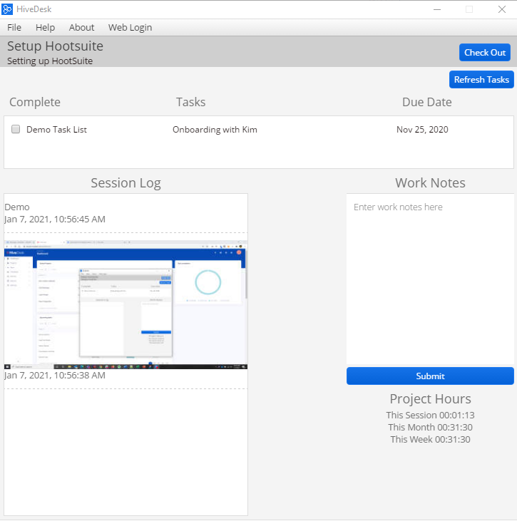517x521 pixels.
Task: Click the Jan 7, 2021, 10:56:38 AM timestamp
Action: [55, 376]
